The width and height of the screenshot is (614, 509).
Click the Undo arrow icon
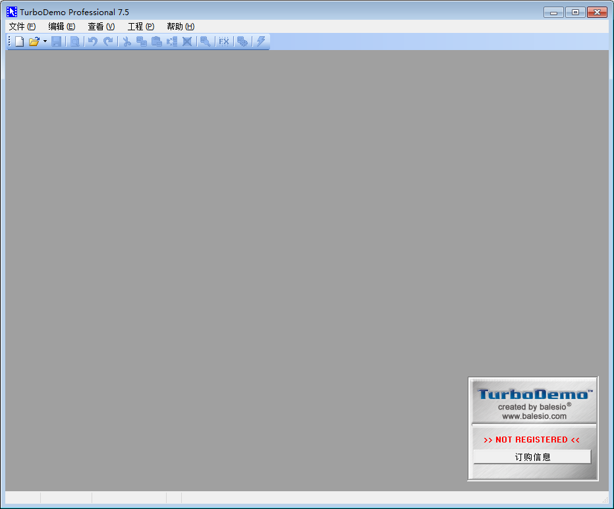(x=93, y=41)
